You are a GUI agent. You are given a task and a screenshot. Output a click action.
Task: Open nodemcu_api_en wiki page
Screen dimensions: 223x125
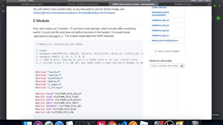point(160,25)
